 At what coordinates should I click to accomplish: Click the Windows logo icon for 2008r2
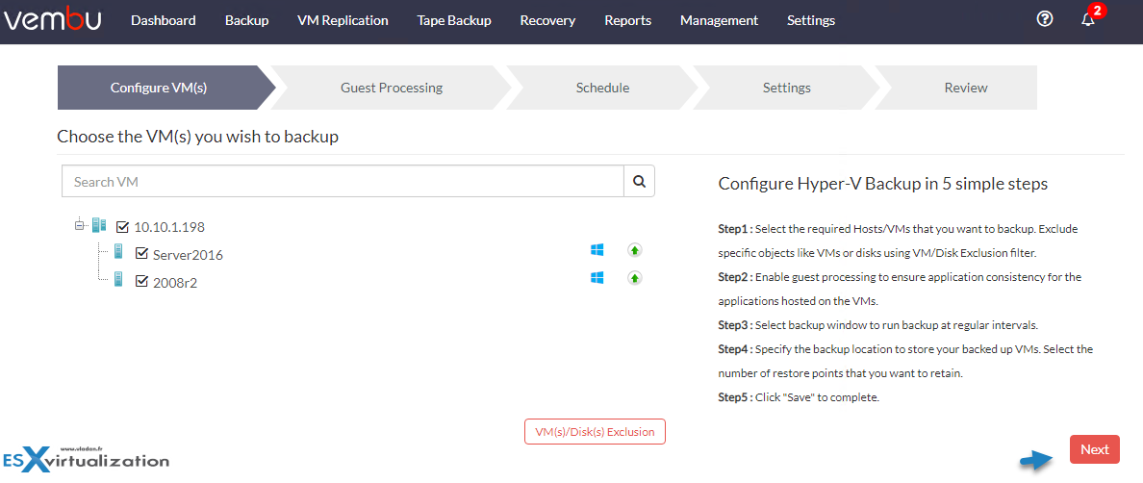point(597,277)
